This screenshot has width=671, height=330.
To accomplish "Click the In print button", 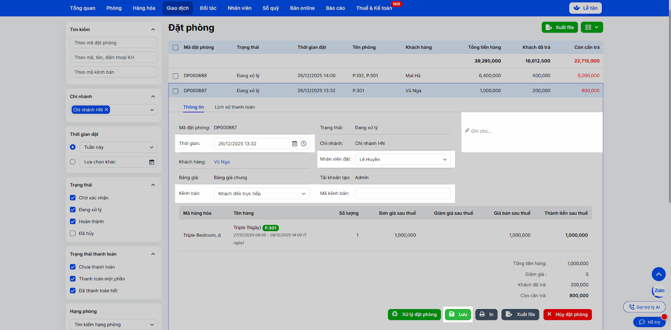I will tap(486, 315).
